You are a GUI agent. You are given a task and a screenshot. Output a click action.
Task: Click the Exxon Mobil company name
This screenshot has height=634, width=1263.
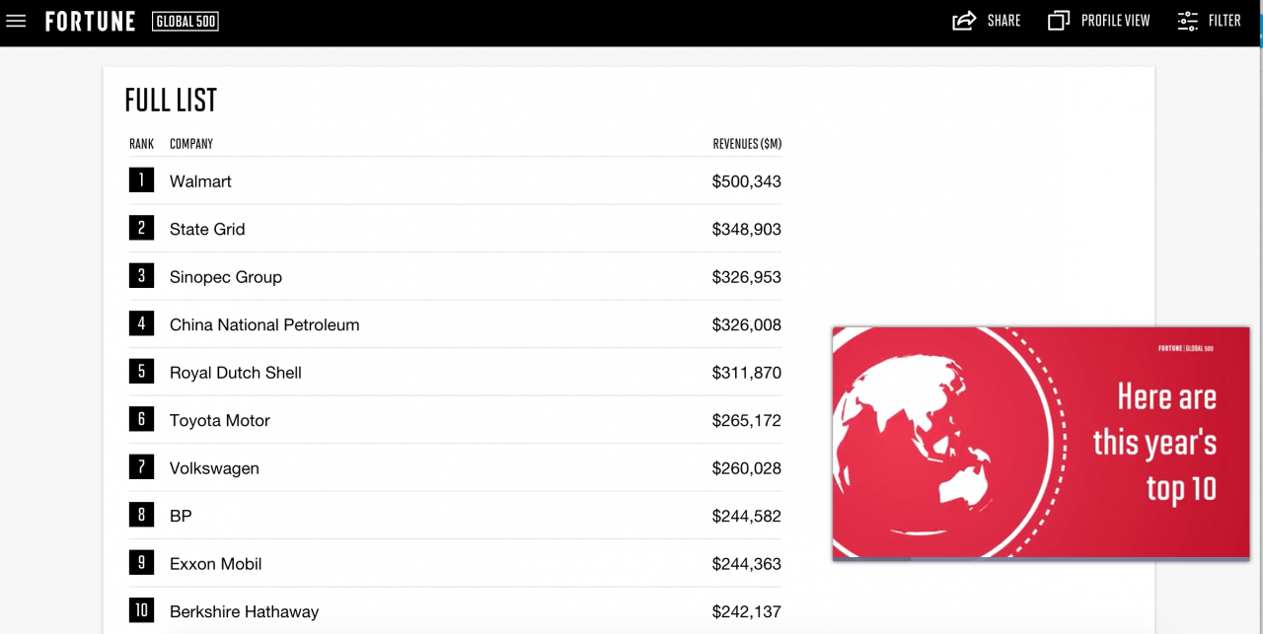click(x=215, y=564)
